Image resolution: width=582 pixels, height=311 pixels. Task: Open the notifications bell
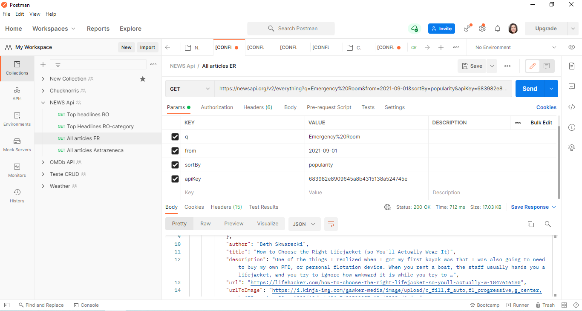[x=498, y=29]
